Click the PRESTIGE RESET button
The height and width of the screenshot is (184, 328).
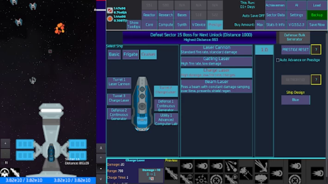coord(295,50)
